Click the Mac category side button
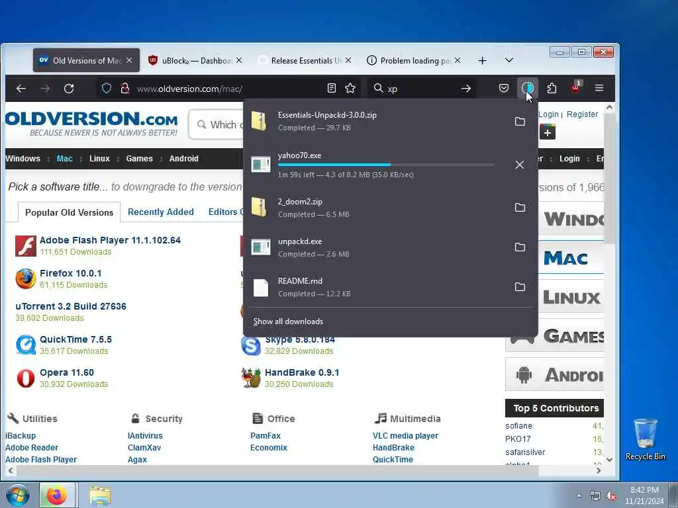Viewport: 678px width, 508px height. click(x=571, y=259)
